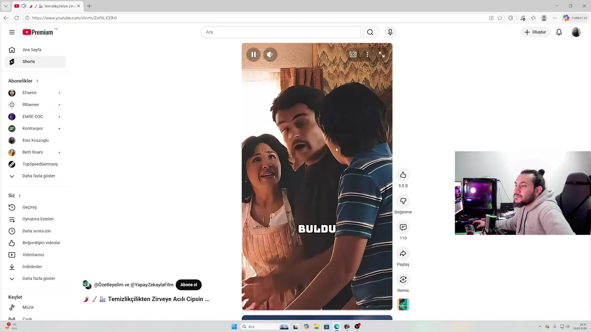Open new browser tab with plus
Viewport: 591px width, 332px height.
coord(89,6)
